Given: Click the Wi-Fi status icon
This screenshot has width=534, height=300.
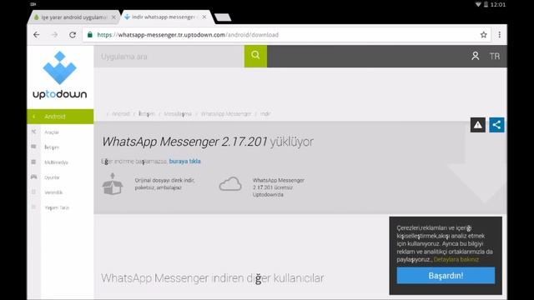Looking at the screenshot, I should [x=478, y=4].
